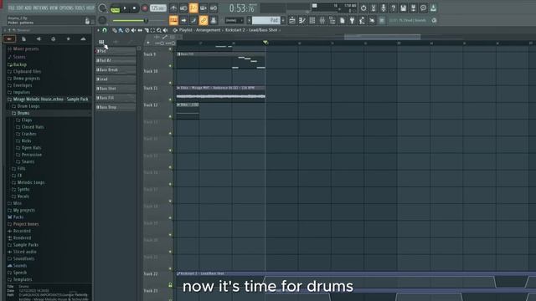Open the playlist options menu arrow
Screen dimensions: 536x301
(98, 30)
